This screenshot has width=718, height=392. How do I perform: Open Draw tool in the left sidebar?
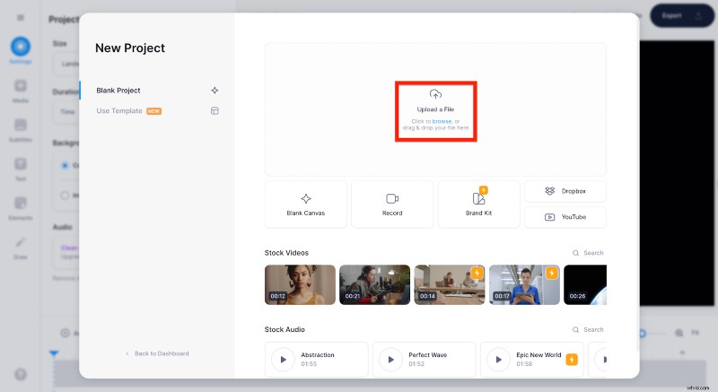(21, 248)
